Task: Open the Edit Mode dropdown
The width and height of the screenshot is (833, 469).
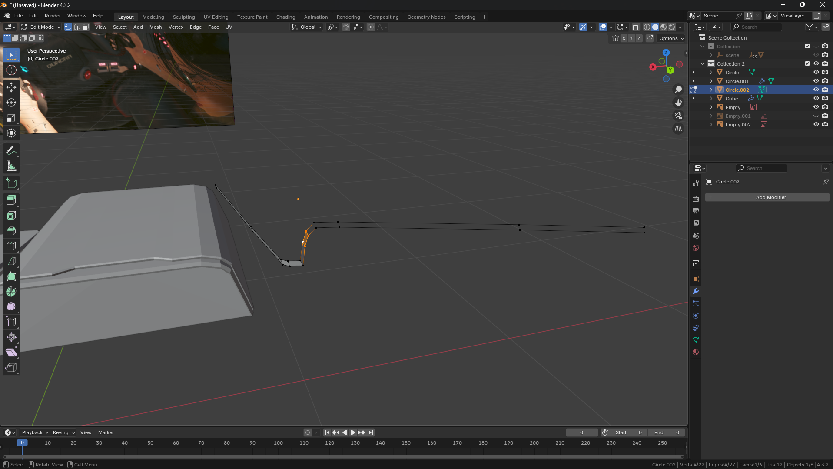Action: click(41, 27)
